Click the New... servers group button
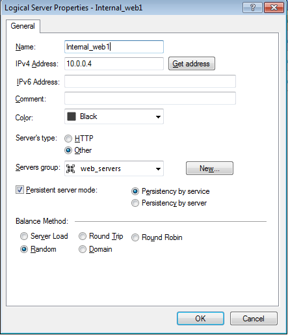 209,168
